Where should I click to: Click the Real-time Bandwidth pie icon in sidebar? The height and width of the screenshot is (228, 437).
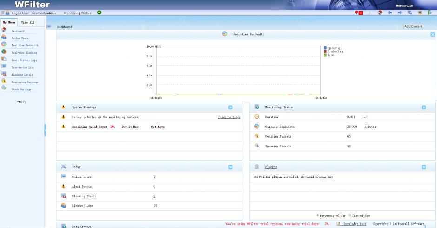click(x=4, y=44)
